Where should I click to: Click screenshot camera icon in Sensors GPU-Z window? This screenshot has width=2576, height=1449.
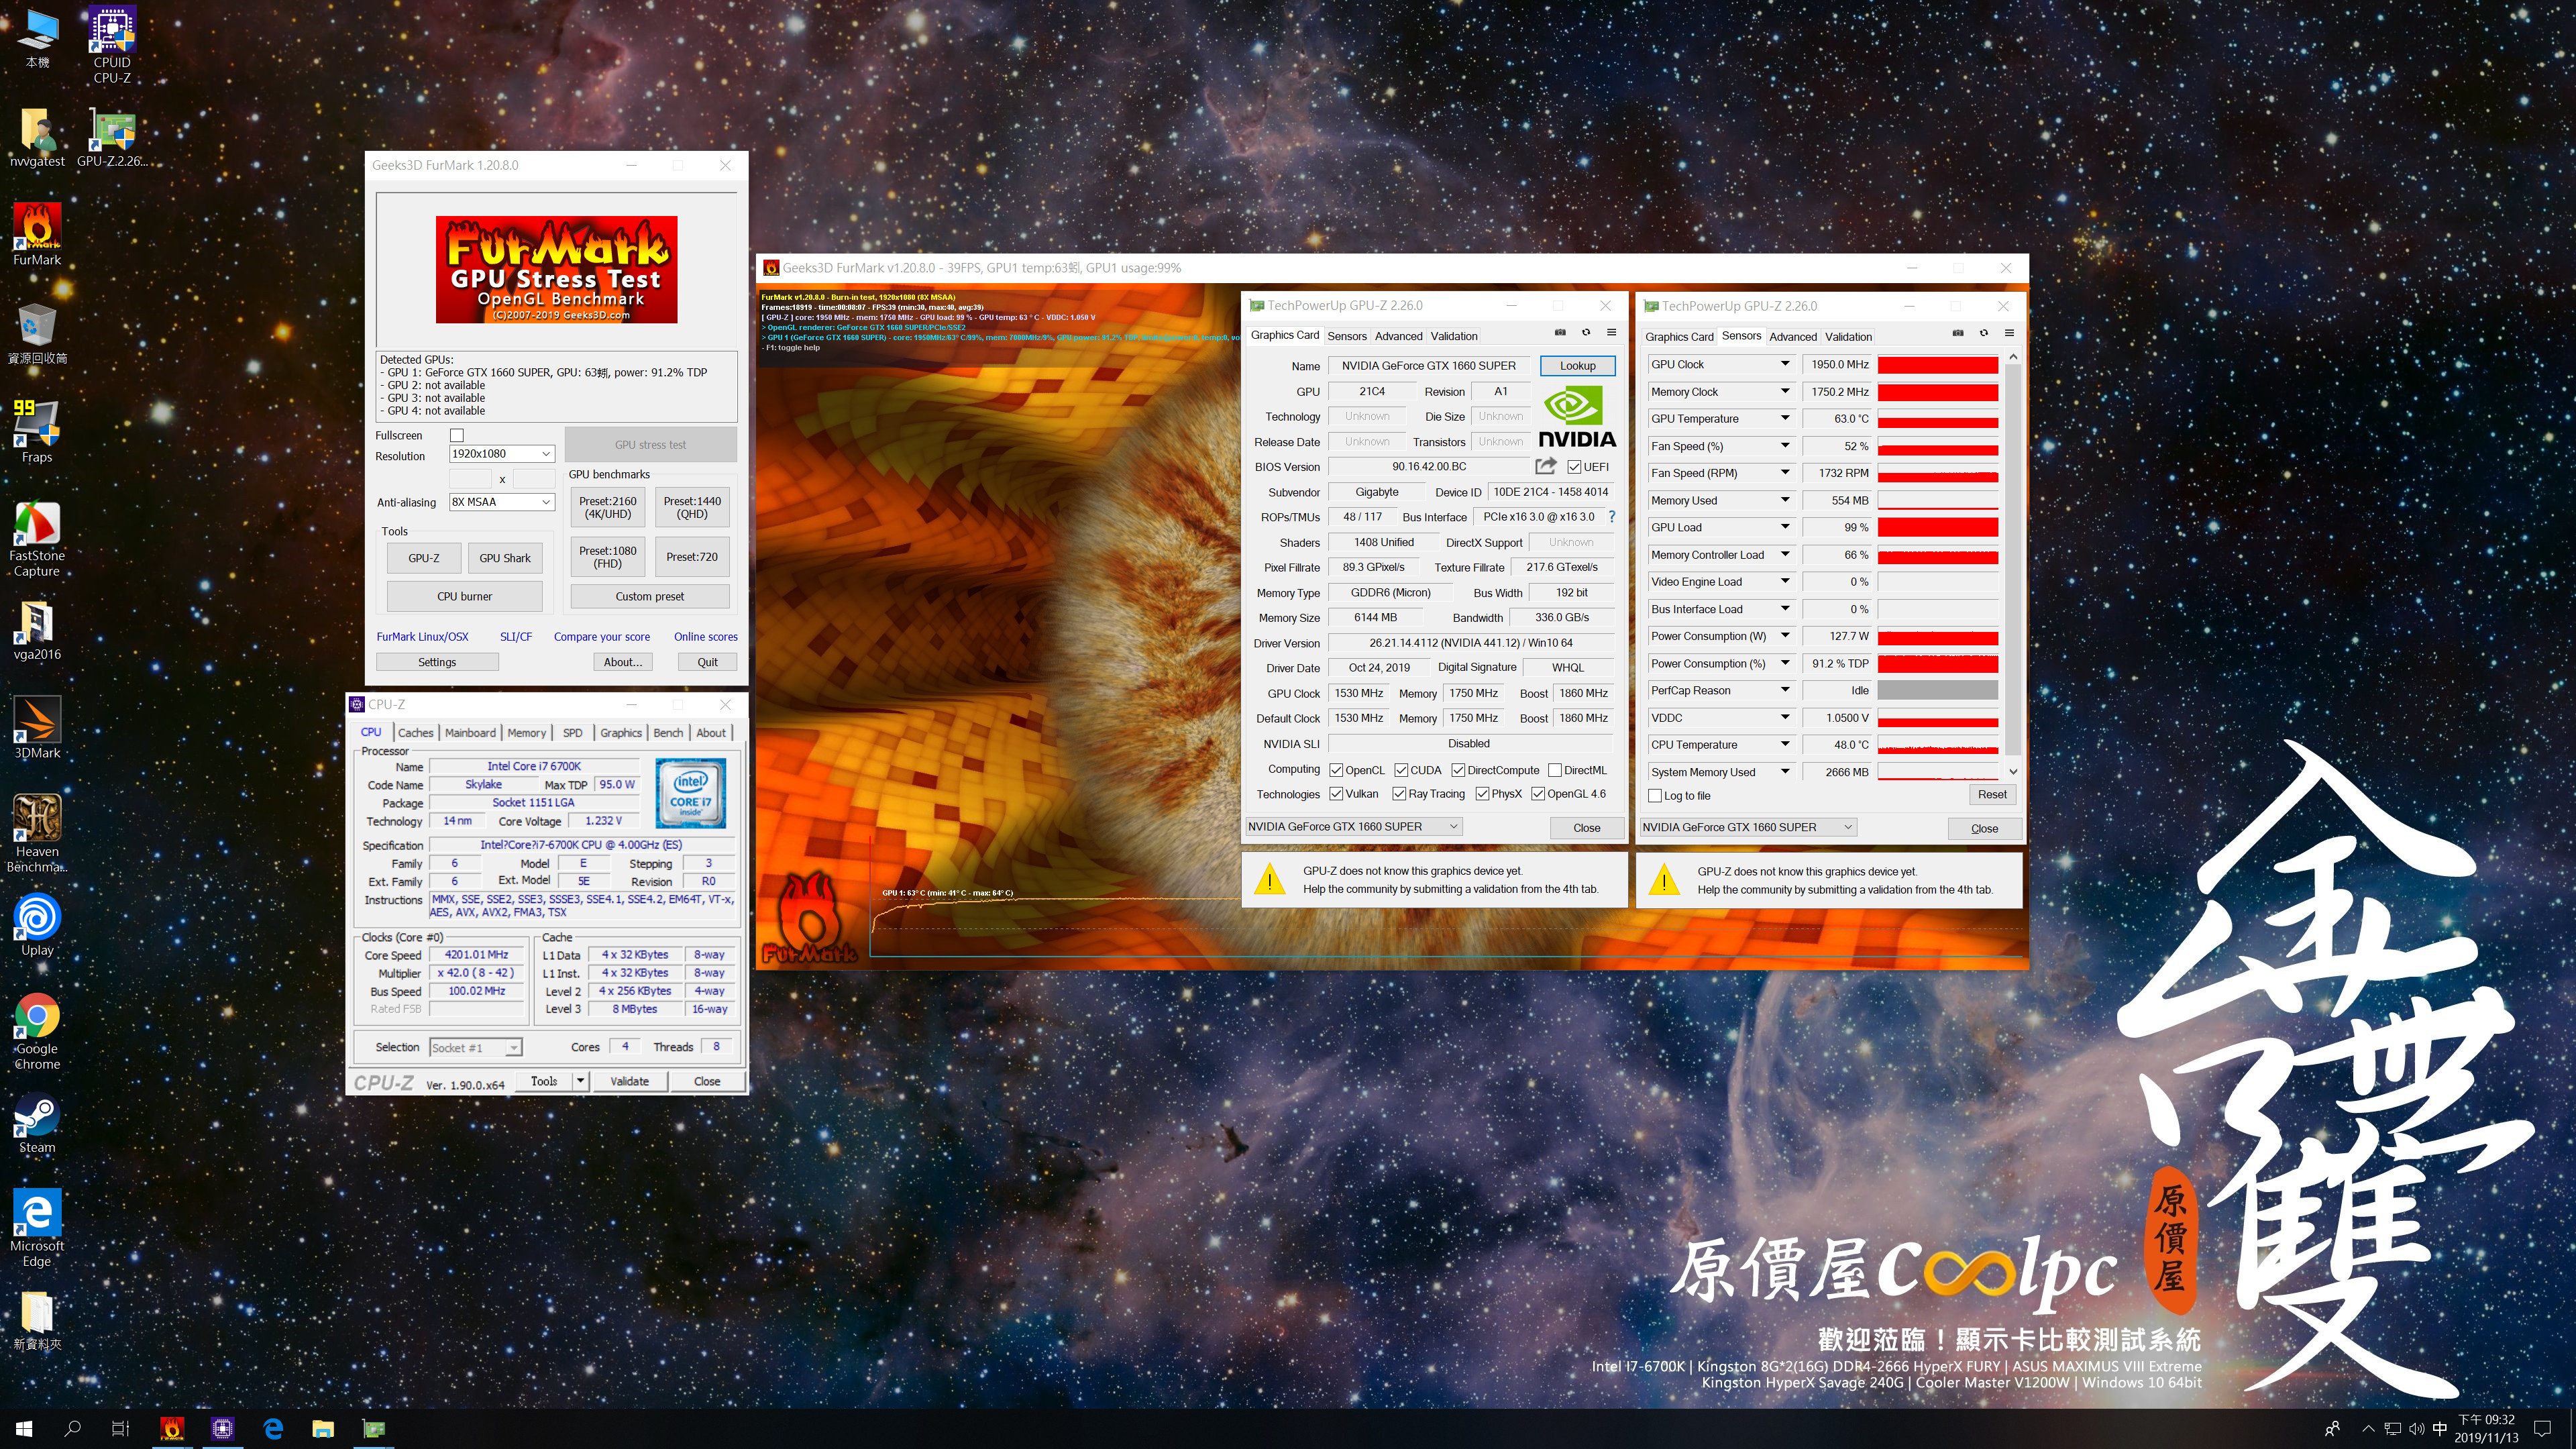(x=1958, y=333)
